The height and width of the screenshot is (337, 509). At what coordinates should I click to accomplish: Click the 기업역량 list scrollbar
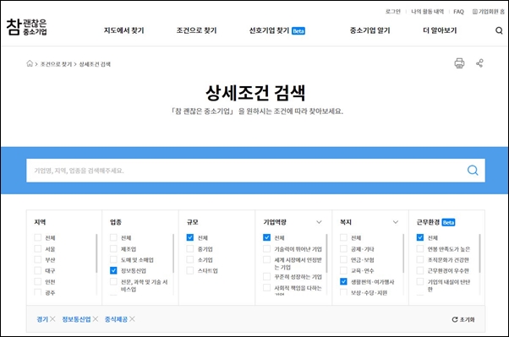[x=326, y=253]
